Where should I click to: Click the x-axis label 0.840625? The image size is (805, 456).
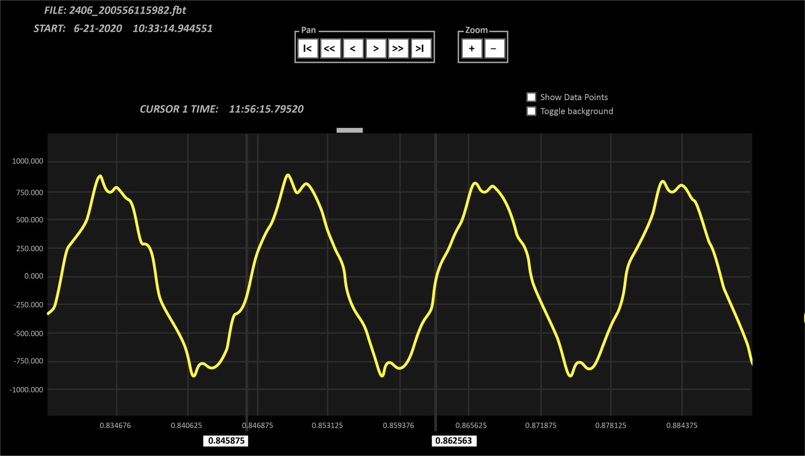coord(186,426)
